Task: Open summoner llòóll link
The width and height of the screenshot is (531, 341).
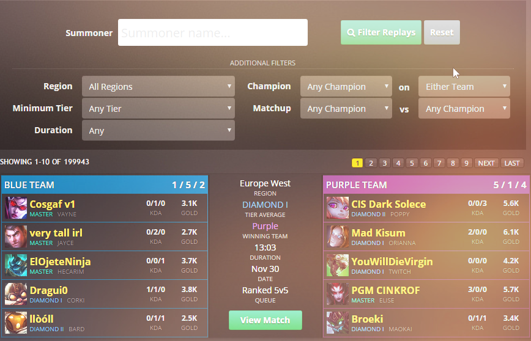Action: click(42, 319)
